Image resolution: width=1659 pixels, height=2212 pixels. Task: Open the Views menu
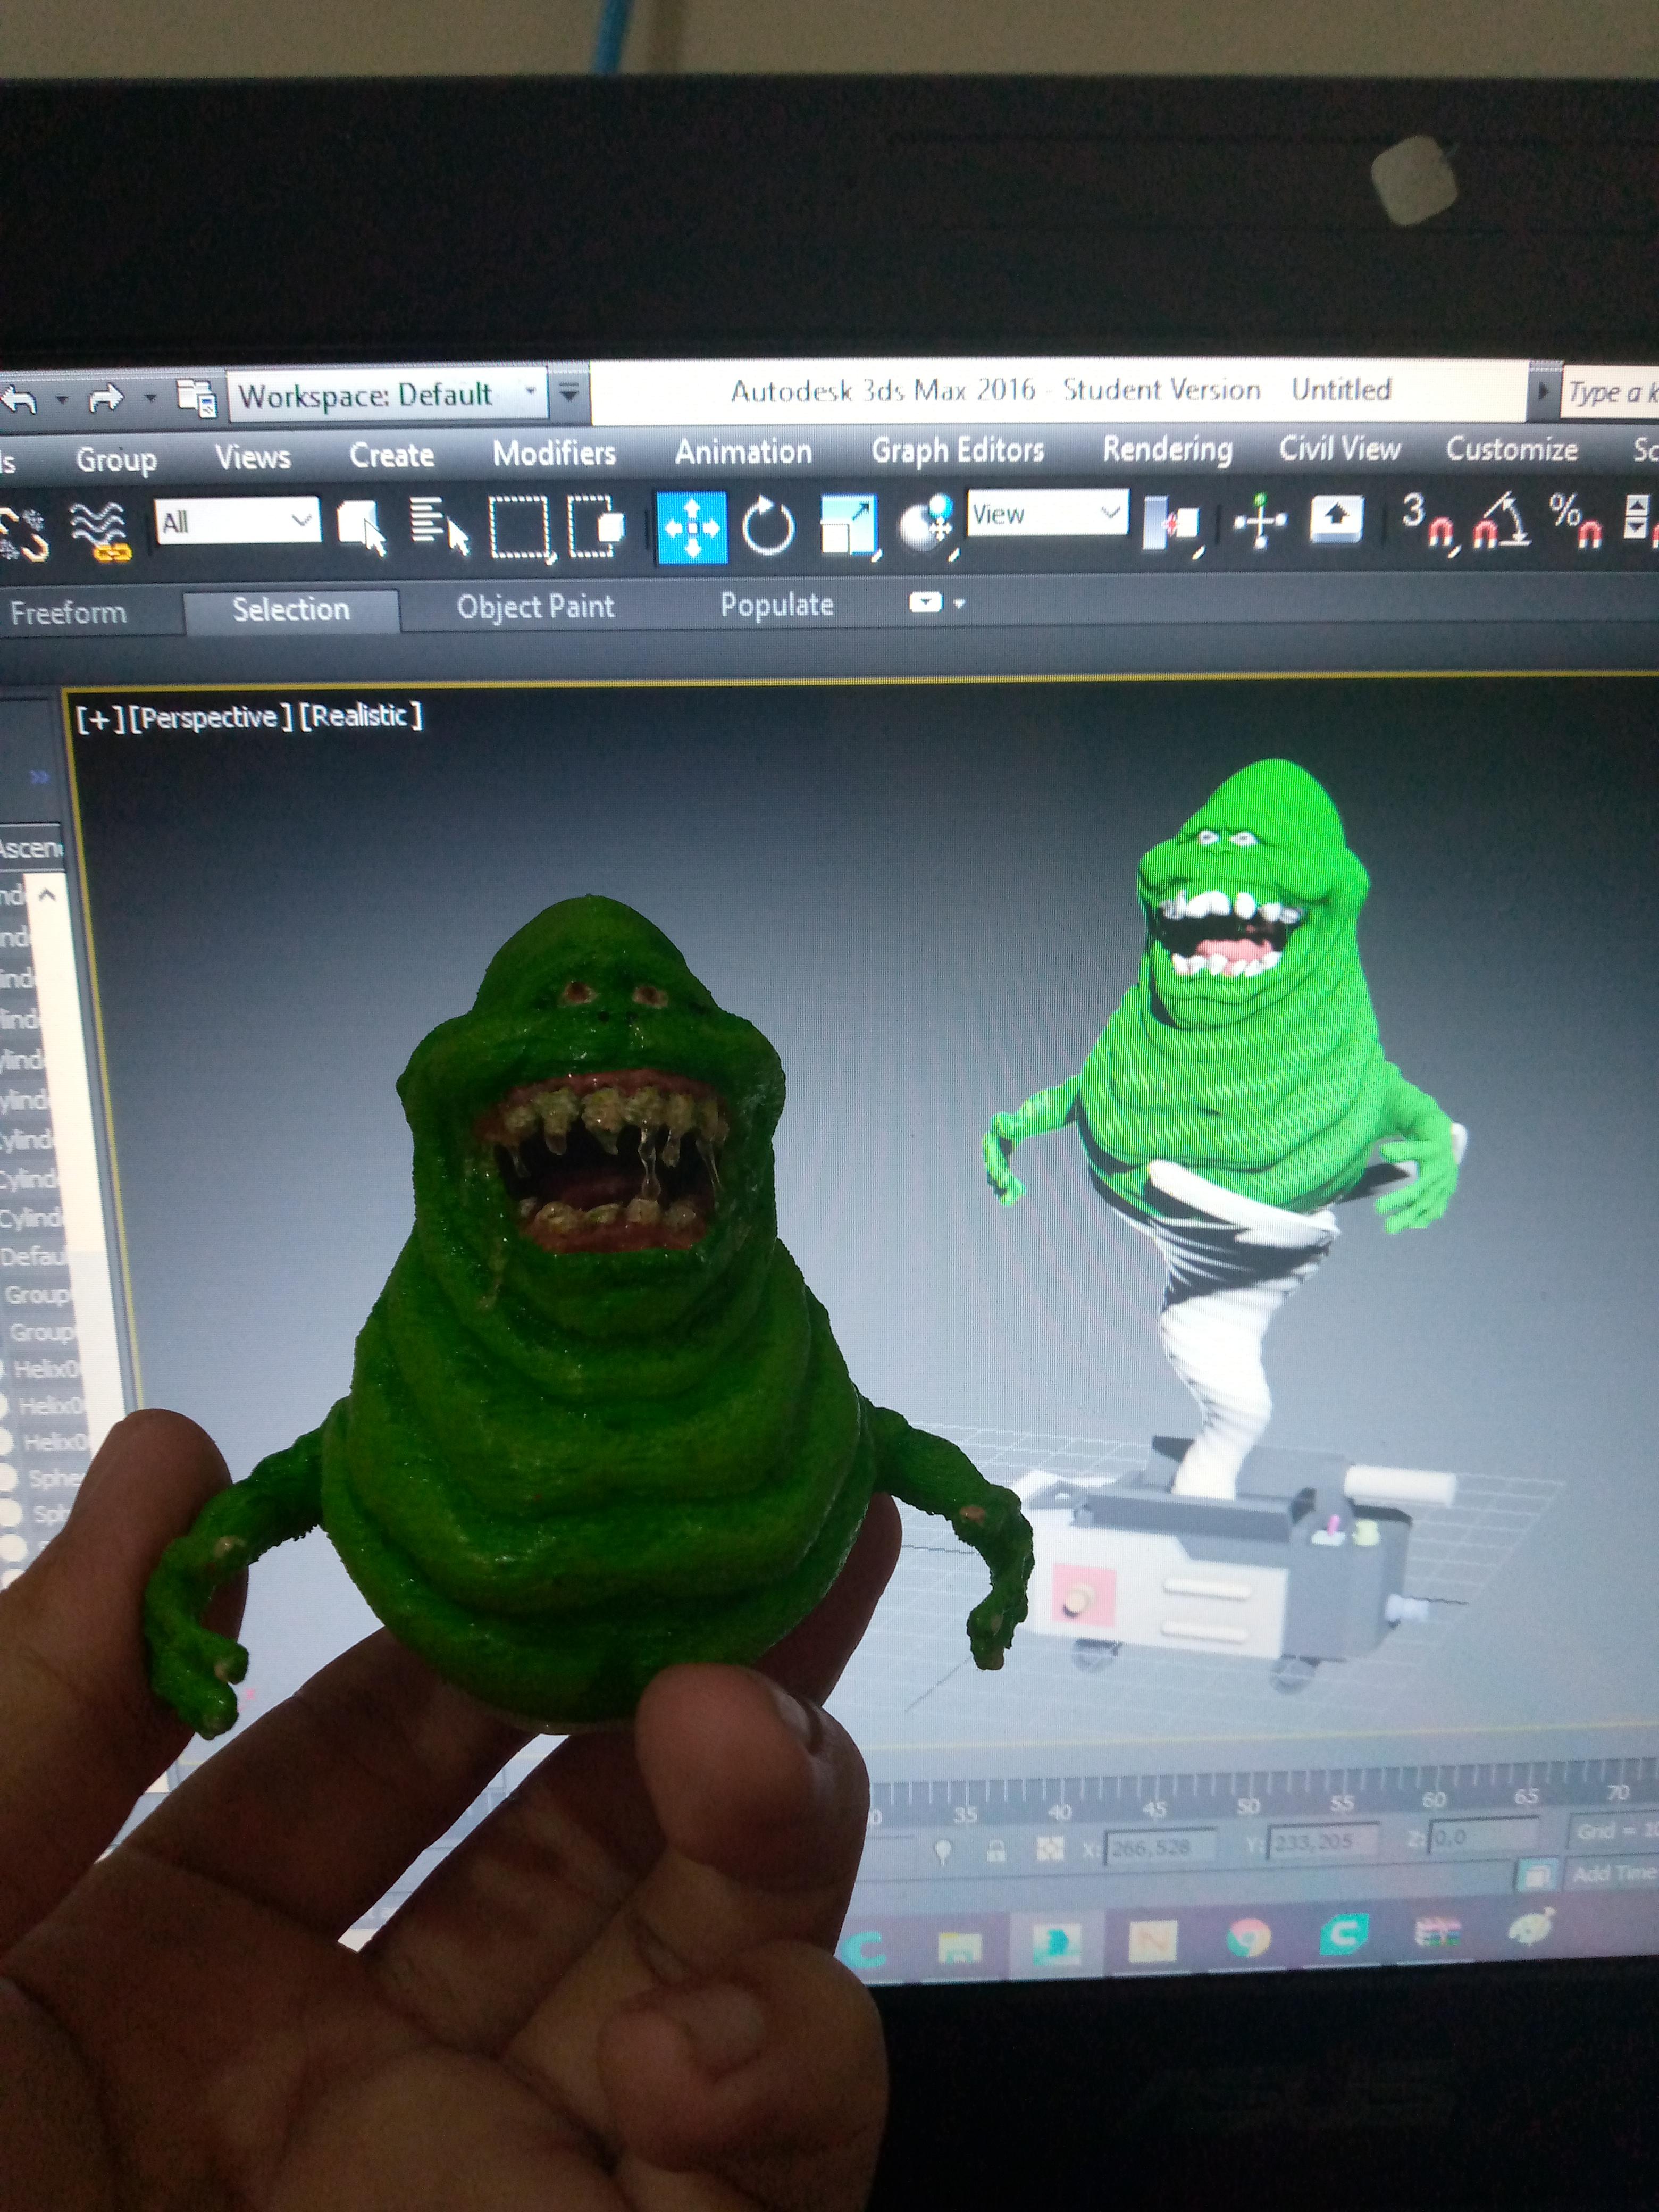[x=252, y=457]
